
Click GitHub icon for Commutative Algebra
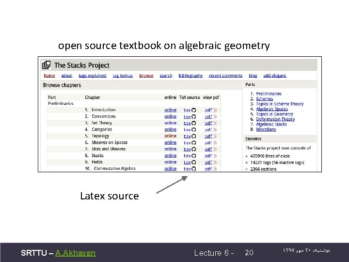tap(193, 169)
